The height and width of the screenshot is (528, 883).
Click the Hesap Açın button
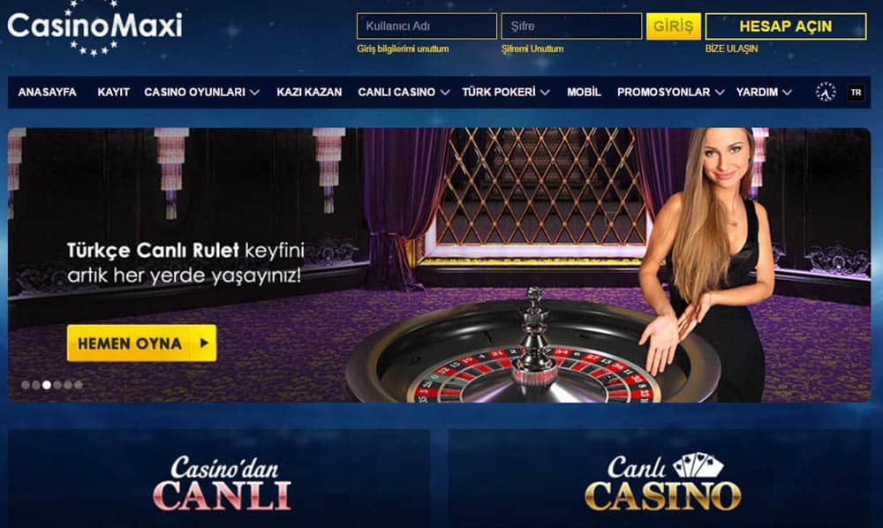coord(786,26)
